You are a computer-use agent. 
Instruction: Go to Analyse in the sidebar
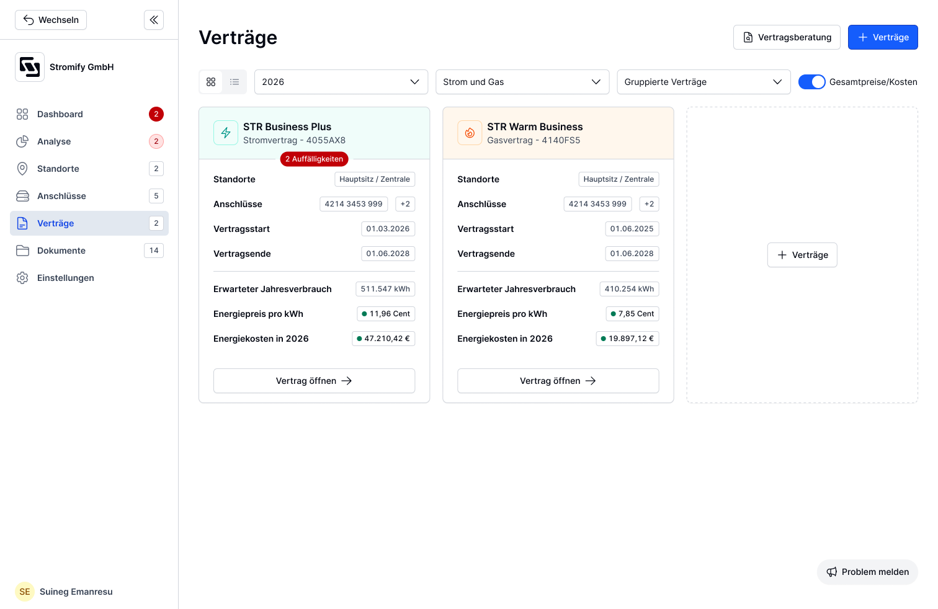[x=89, y=141]
